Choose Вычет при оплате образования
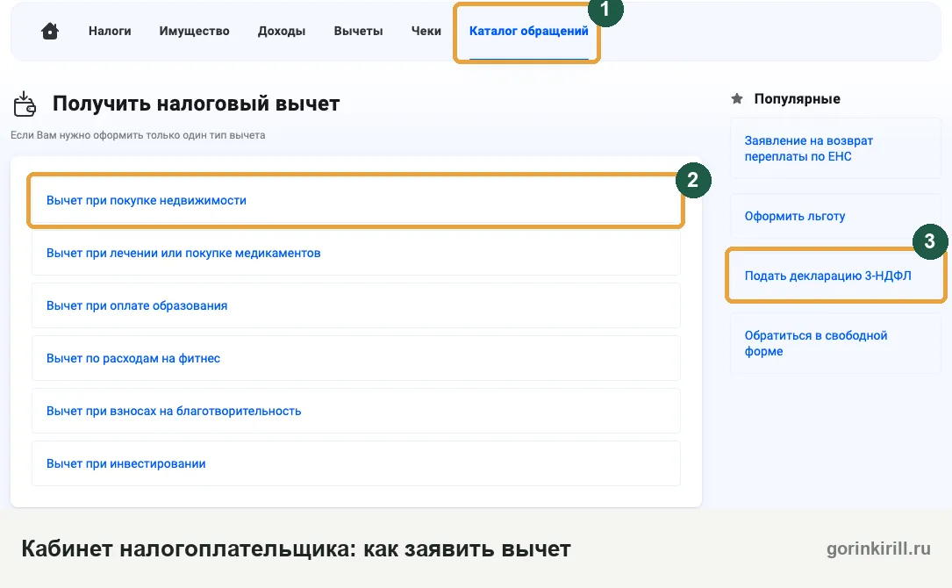 [x=355, y=305]
